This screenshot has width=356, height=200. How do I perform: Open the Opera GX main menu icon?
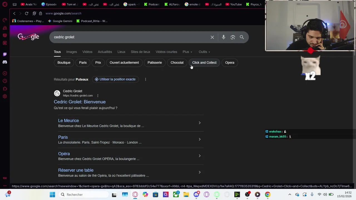[x=5, y=4]
